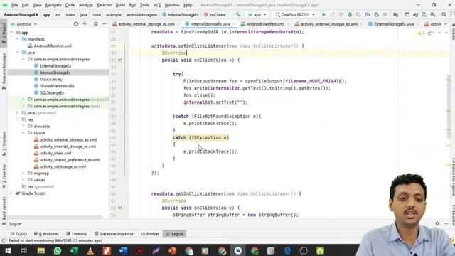Viewport: 455px width, 256px height.
Task: Expand the values folder
Action: (x=23, y=180)
